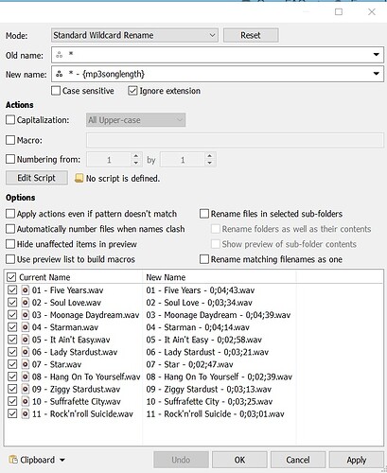This screenshot has height=473, width=387.
Task: Click the Apply button
Action: (x=357, y=460)
